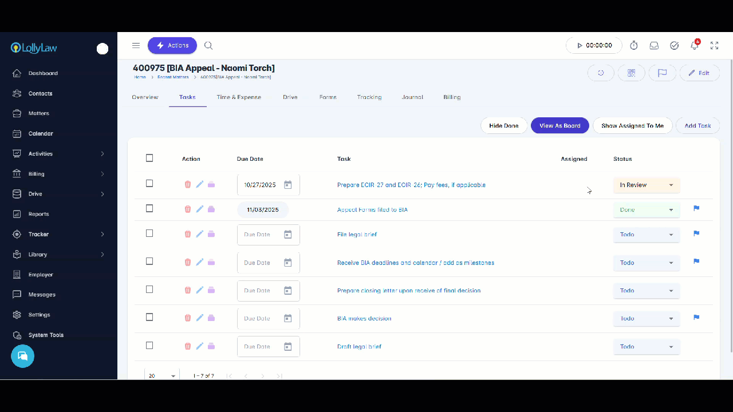Viewport: 733px width, 412px height.
Task: Open the chat support bubble
Action: 22,356
